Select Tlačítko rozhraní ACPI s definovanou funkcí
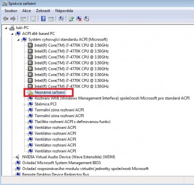Image resolution: width=194 pixels, height=185 pixels. 72,122
